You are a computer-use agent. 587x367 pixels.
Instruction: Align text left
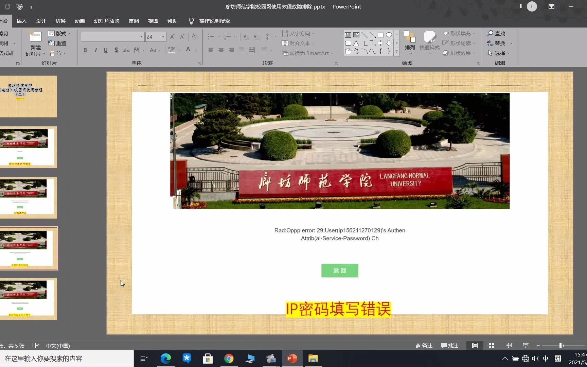[211, 50]
